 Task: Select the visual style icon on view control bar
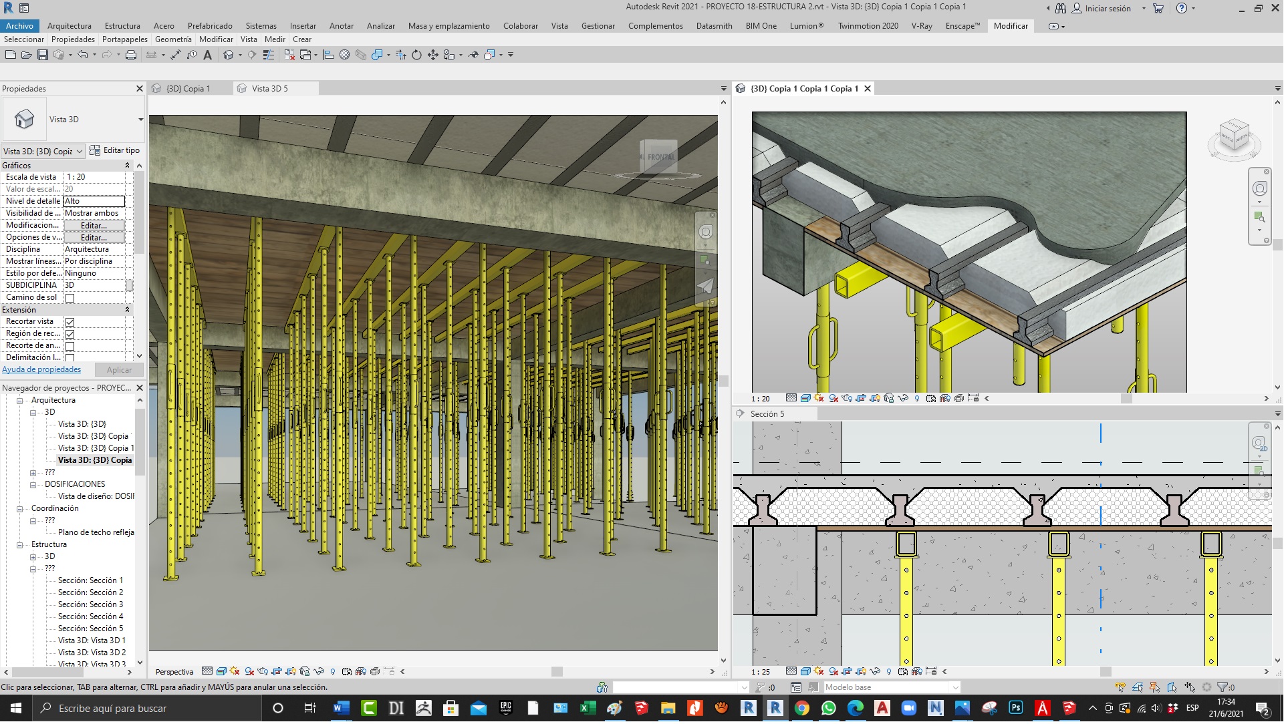[x=221, y=671]
